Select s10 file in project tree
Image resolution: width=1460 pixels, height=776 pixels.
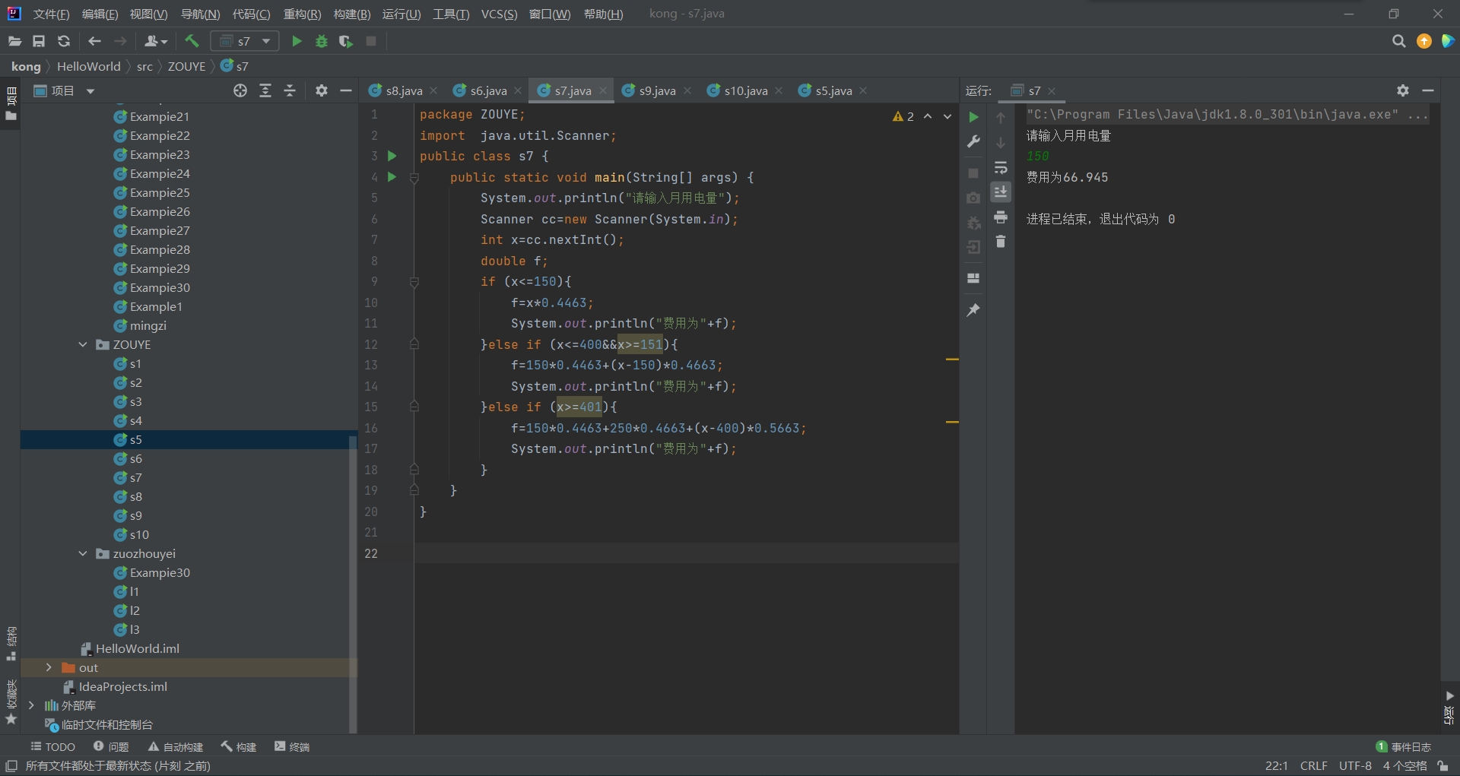(x=139, y=534)
